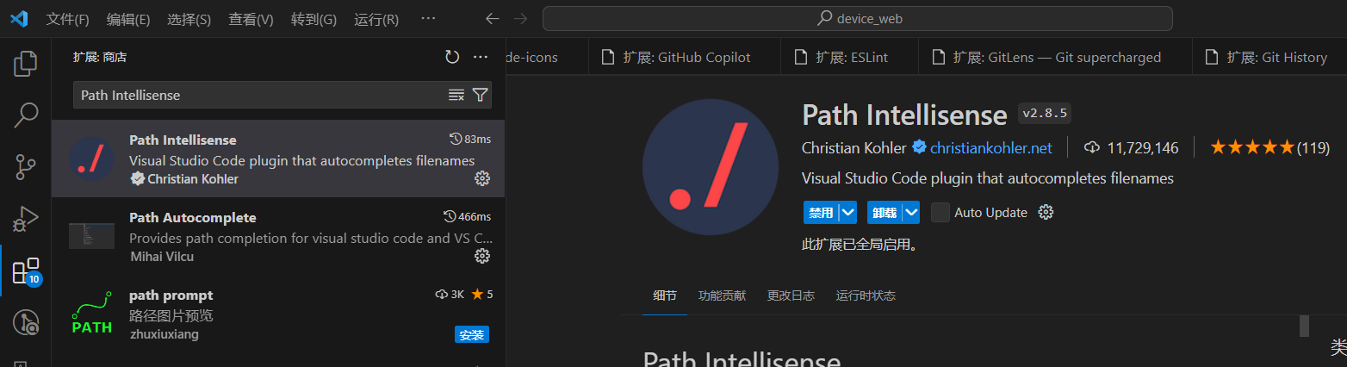Switch to 扩展: Git History tab

pyautogui.click(x=1269, y=57)
